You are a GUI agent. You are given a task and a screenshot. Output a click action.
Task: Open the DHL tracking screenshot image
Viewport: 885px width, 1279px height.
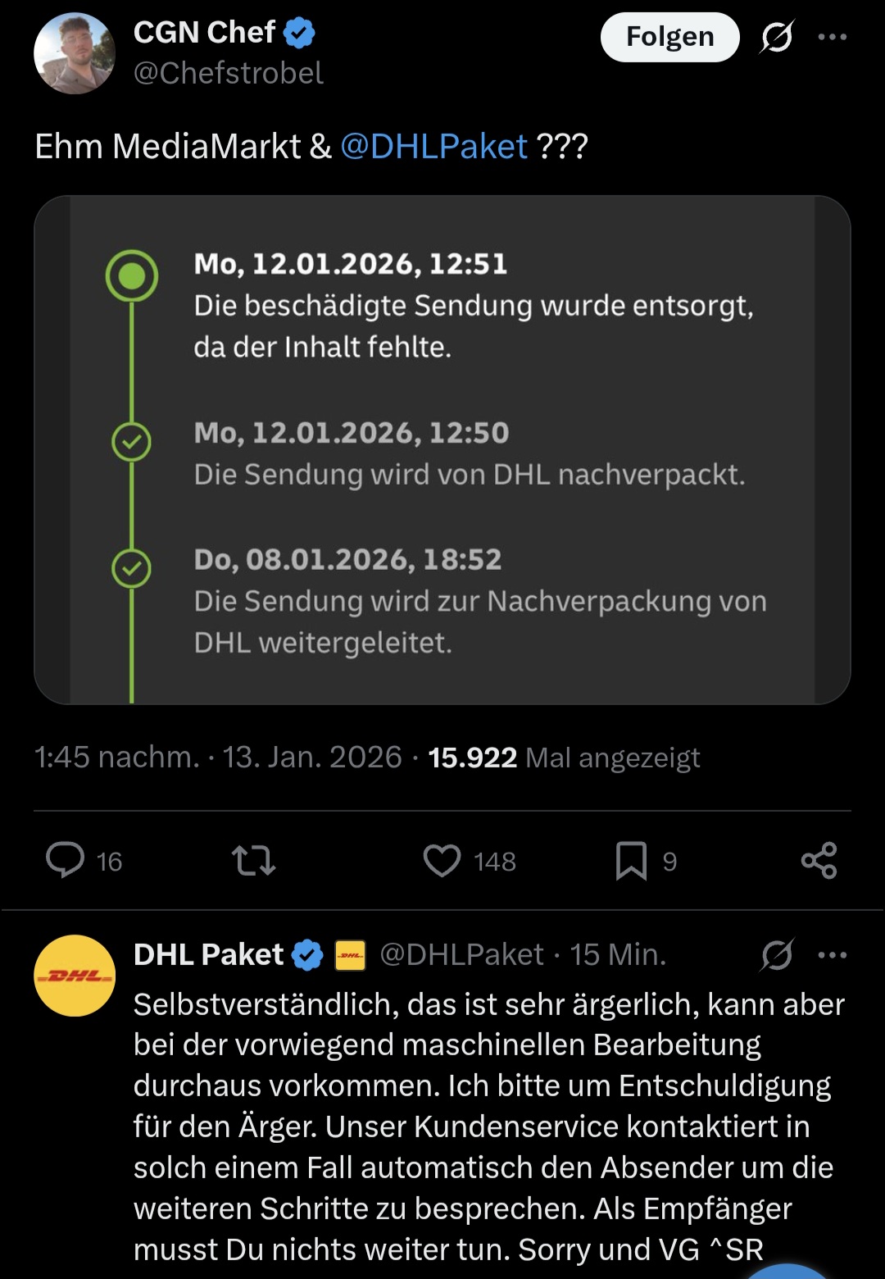(442, 449)
